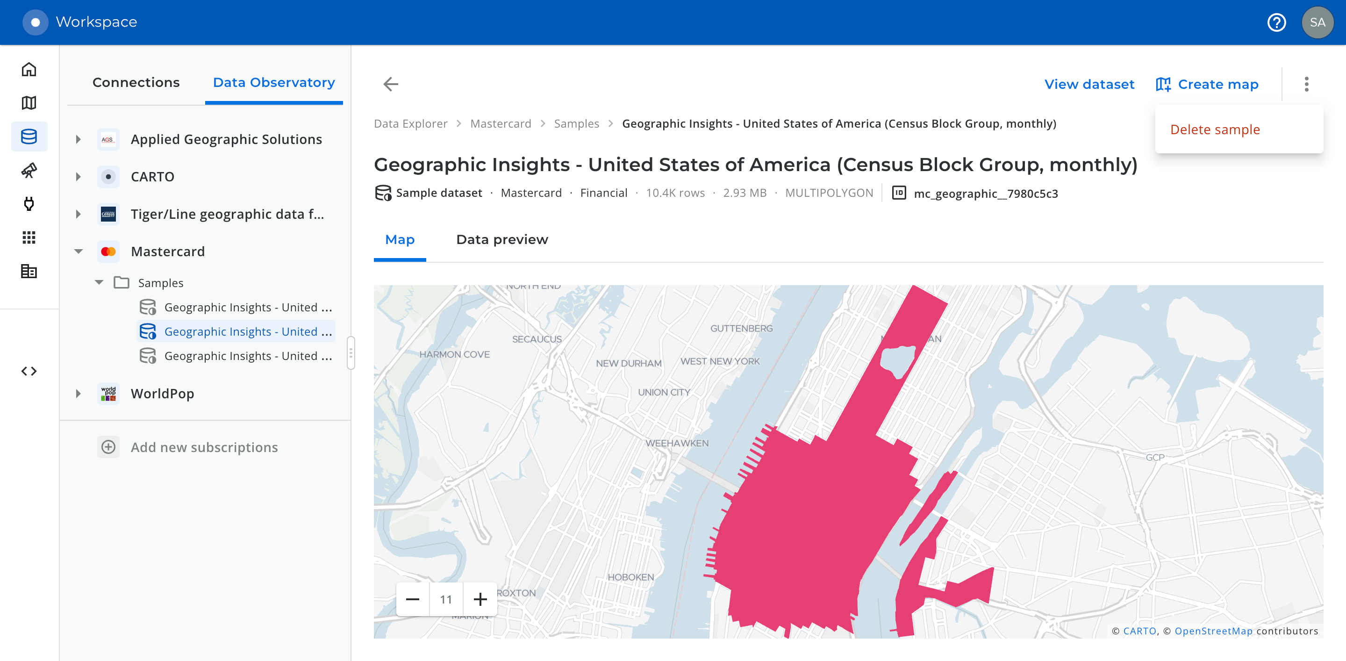Click the WorldPop provider label
The width and height of the screenshot is (1346, 661).
[163, 394]
